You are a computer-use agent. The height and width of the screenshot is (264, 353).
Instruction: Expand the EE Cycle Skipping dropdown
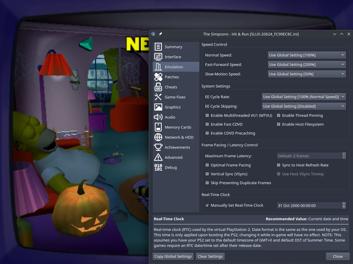pyautogui.click(x=304, y=106)
